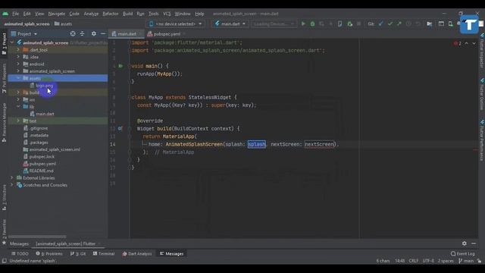Open the Dart Analysis tool window
The height and width of the screenshot is (273, 485).
pyautogui.click(x=137, y=253)
